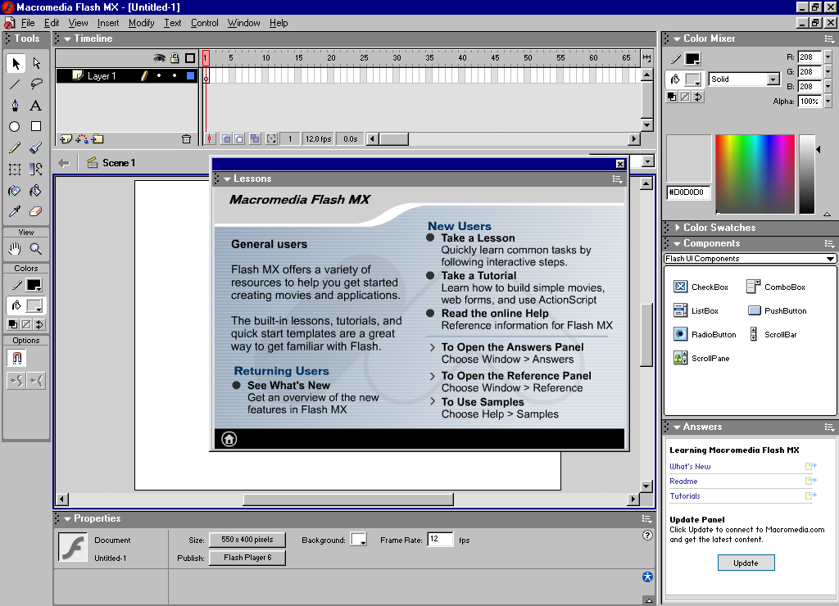The width and height of the screenshot is (839, 606).
Task: Toggle outline view for all layers
Action: click(x=190, y=58)
